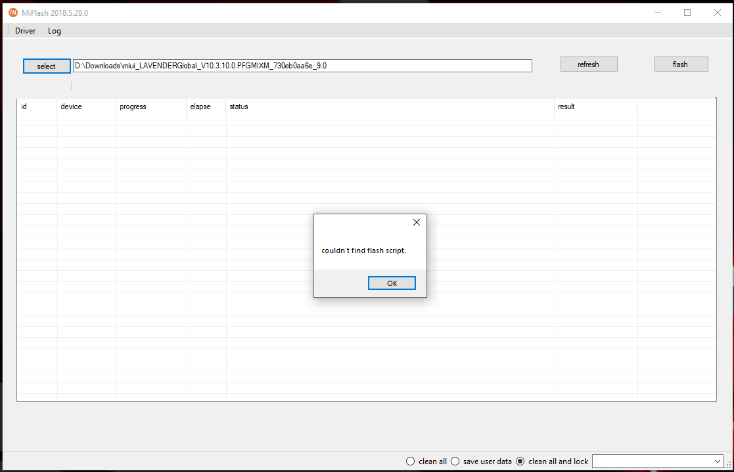Image resolution: width=734 pixels, height=472 pixels.
Task: Click the "couldn't find flash script." message
Action: click(x=364, y=250)
